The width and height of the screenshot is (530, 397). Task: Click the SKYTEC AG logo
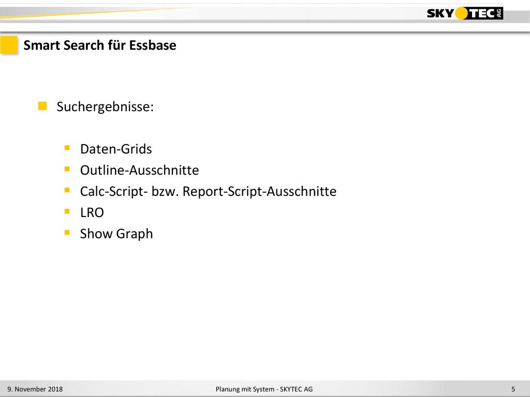465,13
